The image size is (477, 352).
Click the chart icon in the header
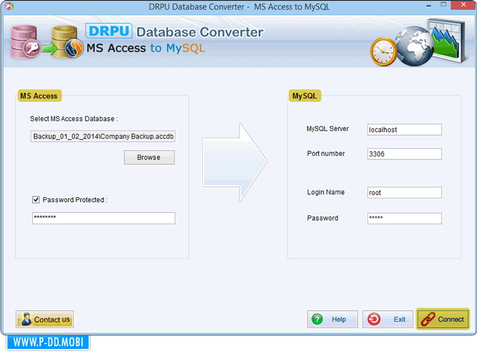pos(447,40)
